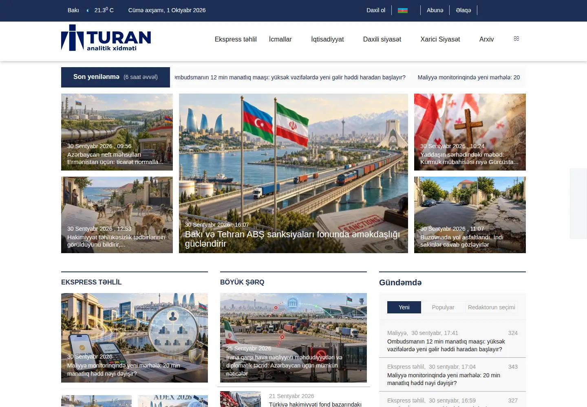This screenshot has height=407, width=587.
Task: Open the Maliyyə monitorinqində article image card
Action: pos(135,338)
